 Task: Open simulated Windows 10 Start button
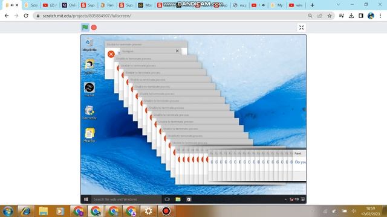86,200
